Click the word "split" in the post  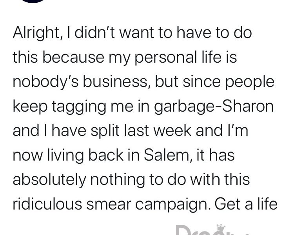point(105,131)
